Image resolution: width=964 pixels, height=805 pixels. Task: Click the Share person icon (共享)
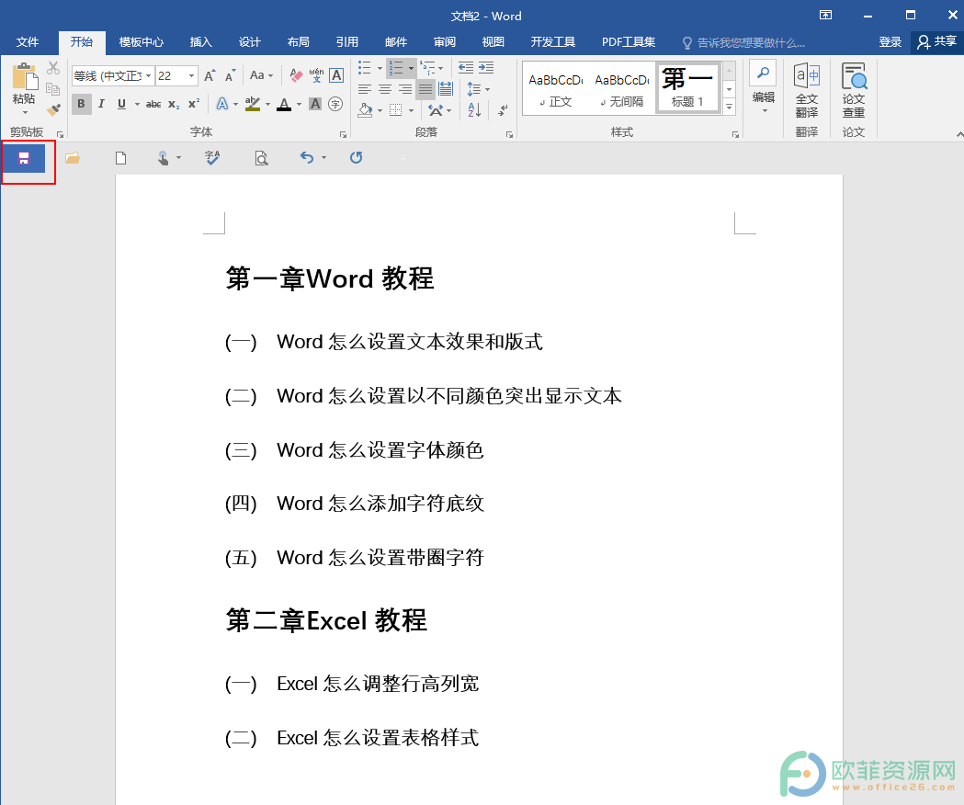pyautogui.click(x=937, y=42)
